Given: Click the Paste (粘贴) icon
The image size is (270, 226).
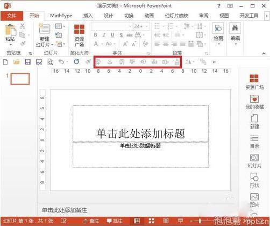Looking at the screenshot, I should [10, 30].
